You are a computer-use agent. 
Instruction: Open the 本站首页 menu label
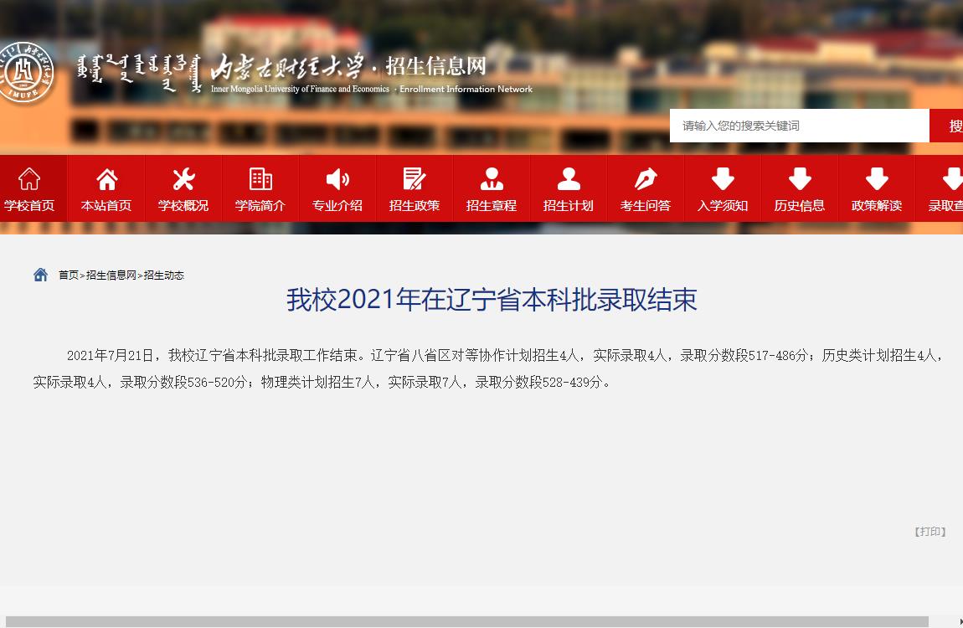(x=106, y=206)
